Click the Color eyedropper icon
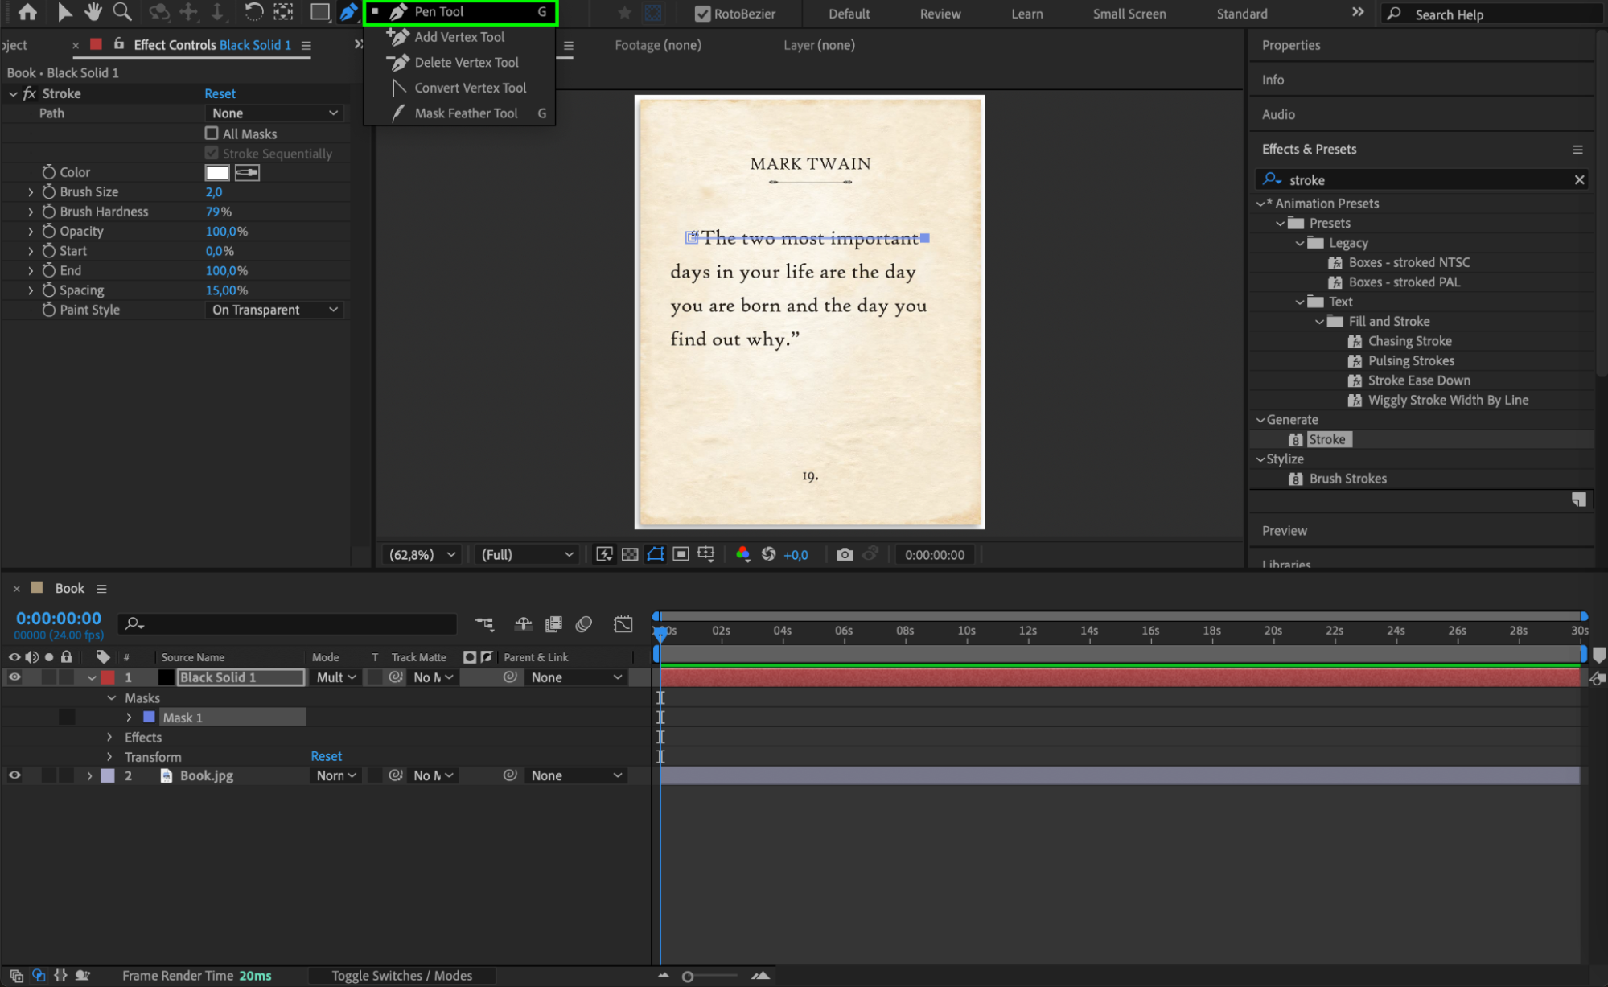Image resolution: width=1608 pixels, height=987 pixels. [247, 172]
